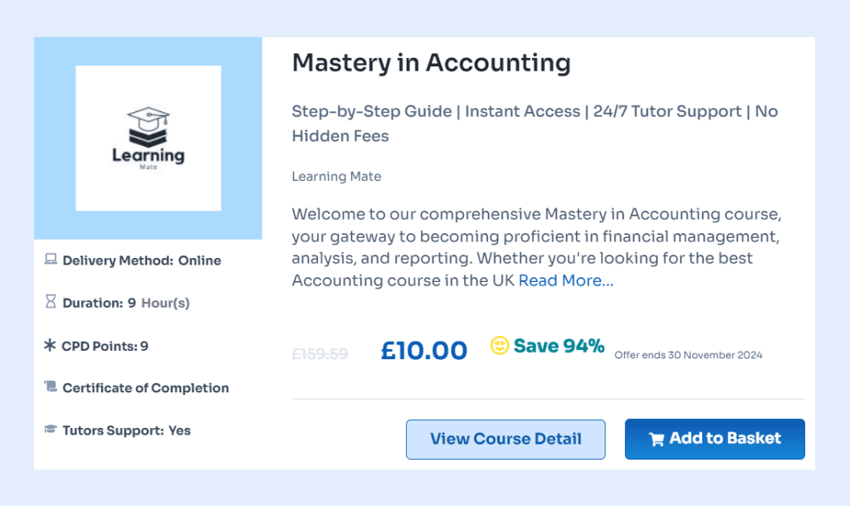Expand description with the Read More link
This screenshot has width=850, height=506.
click(566, 280)
